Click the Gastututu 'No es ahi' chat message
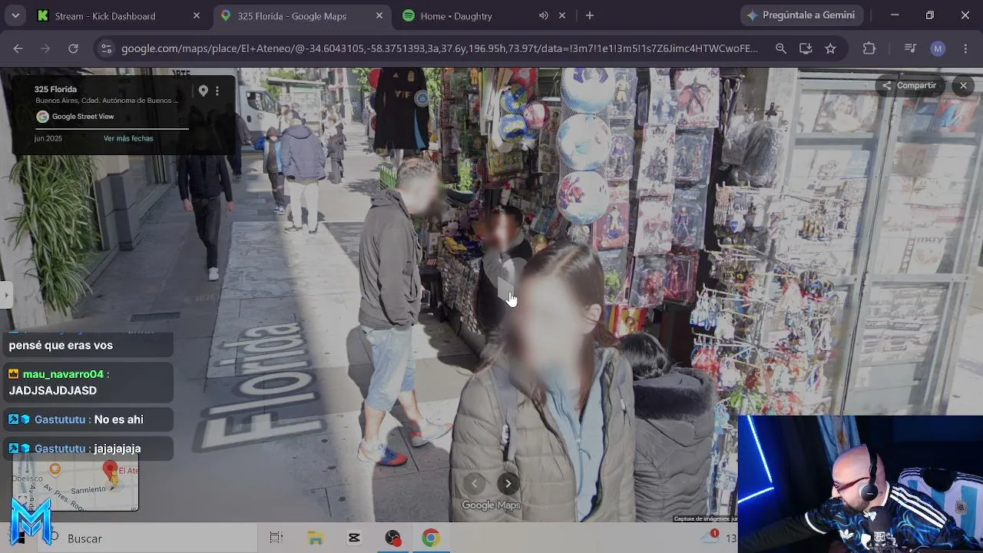983x553 pixels. (x=88, y=419)
